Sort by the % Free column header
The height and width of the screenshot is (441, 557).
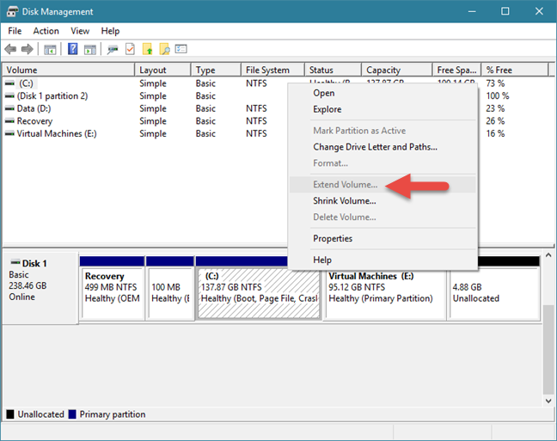515,70
